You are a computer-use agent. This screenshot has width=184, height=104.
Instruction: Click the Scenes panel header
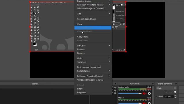tap(35, 84)
